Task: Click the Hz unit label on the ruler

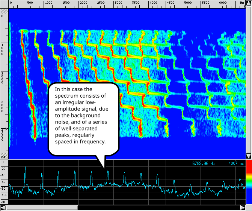Action: tap(242, 3)
